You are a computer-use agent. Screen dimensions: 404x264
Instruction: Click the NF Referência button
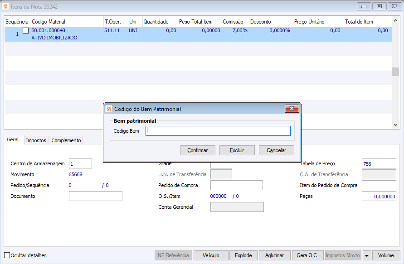pos(173,255)
